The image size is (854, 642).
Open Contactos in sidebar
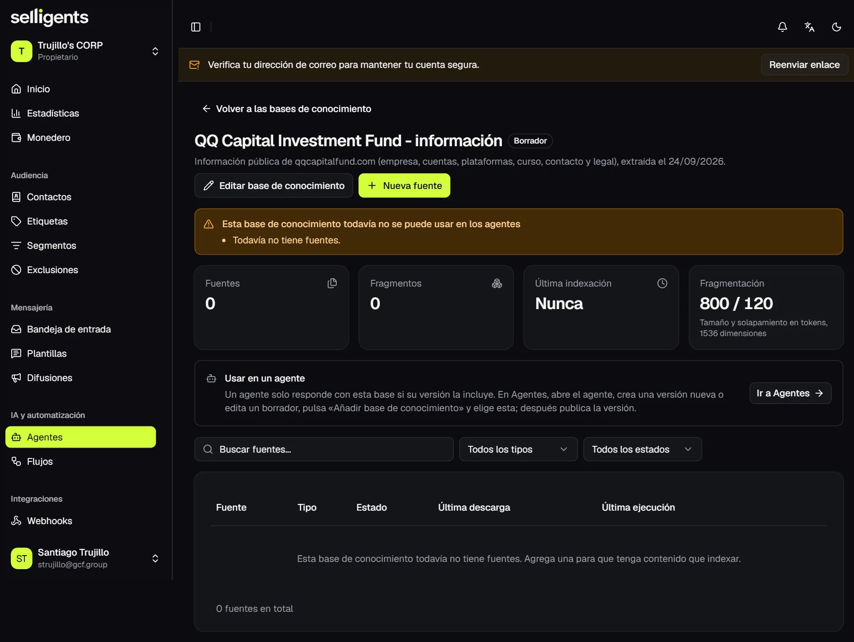pyautogui.click(x=81, y=197)
